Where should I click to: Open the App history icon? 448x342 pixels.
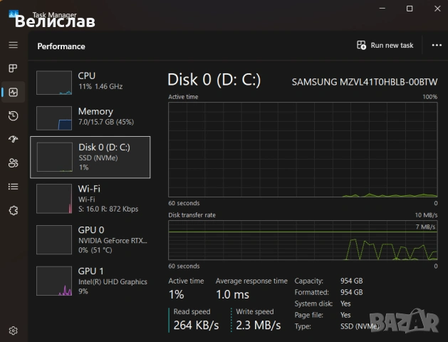tap(13, 115)
